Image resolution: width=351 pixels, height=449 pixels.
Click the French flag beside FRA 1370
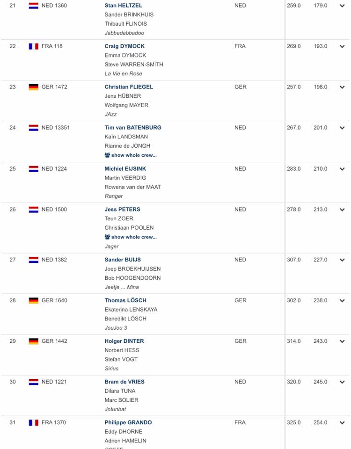tap(34, 423)
